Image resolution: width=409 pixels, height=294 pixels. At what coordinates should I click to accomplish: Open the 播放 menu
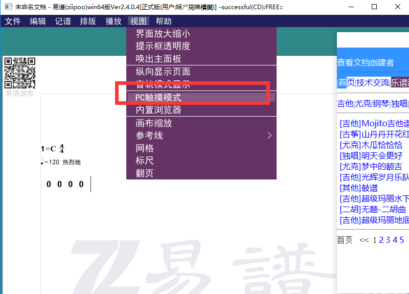(x=113, y=21)
